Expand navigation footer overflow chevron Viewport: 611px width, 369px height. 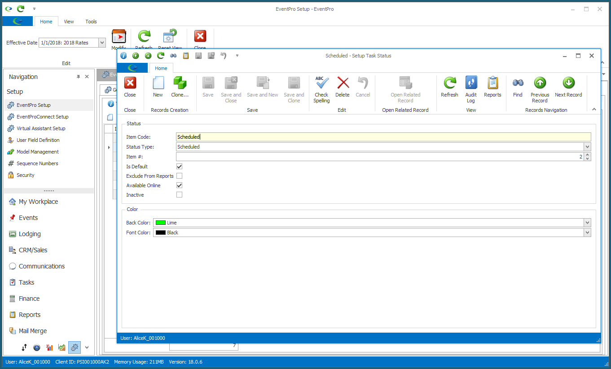click(x=87, y=347)
